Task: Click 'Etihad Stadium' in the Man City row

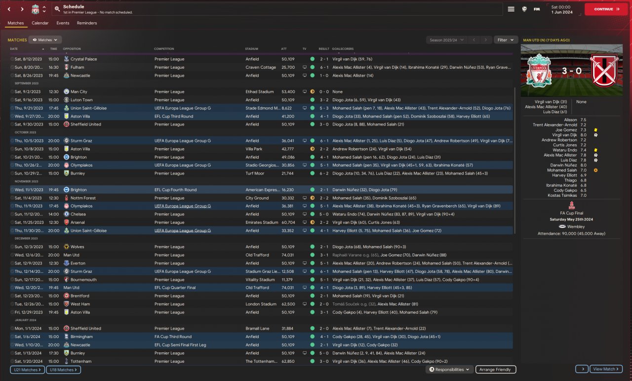Action: coord(259,92)
